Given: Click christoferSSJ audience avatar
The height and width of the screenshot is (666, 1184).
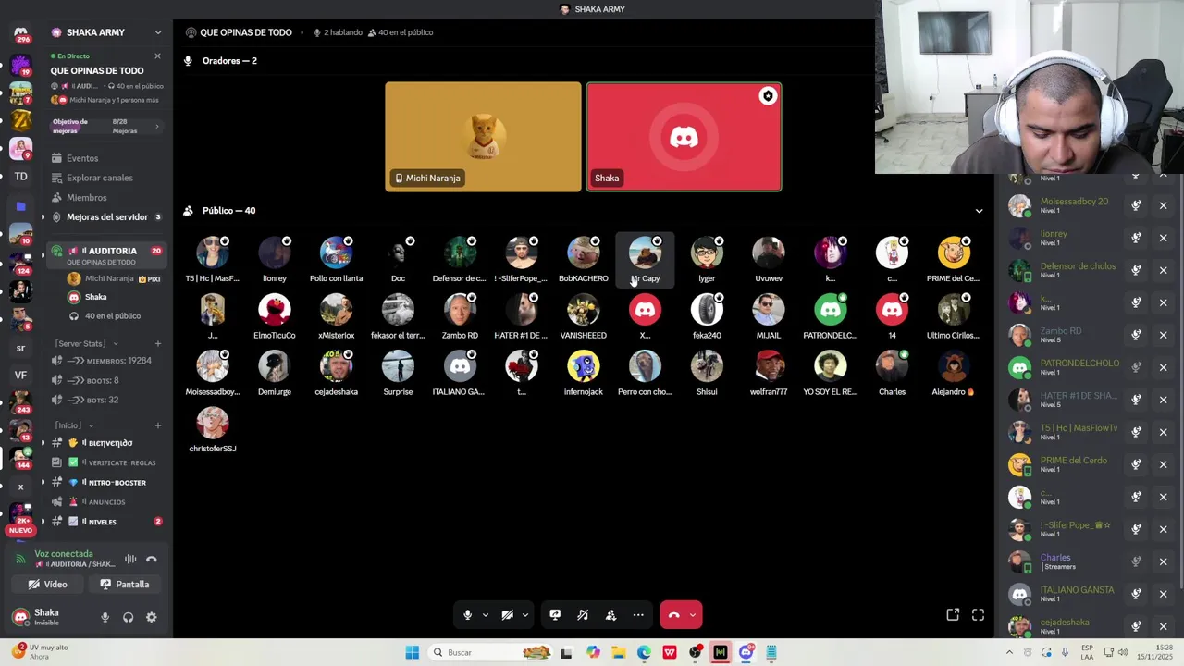Looking at the screenshot, I should pos(212,424).
